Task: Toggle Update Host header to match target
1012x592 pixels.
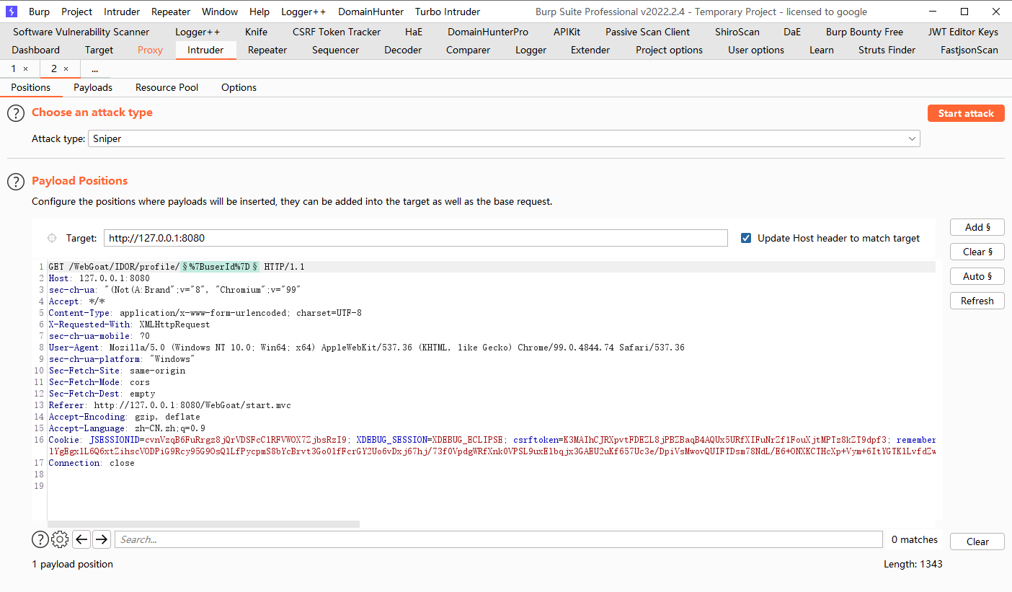Action: 746,238
